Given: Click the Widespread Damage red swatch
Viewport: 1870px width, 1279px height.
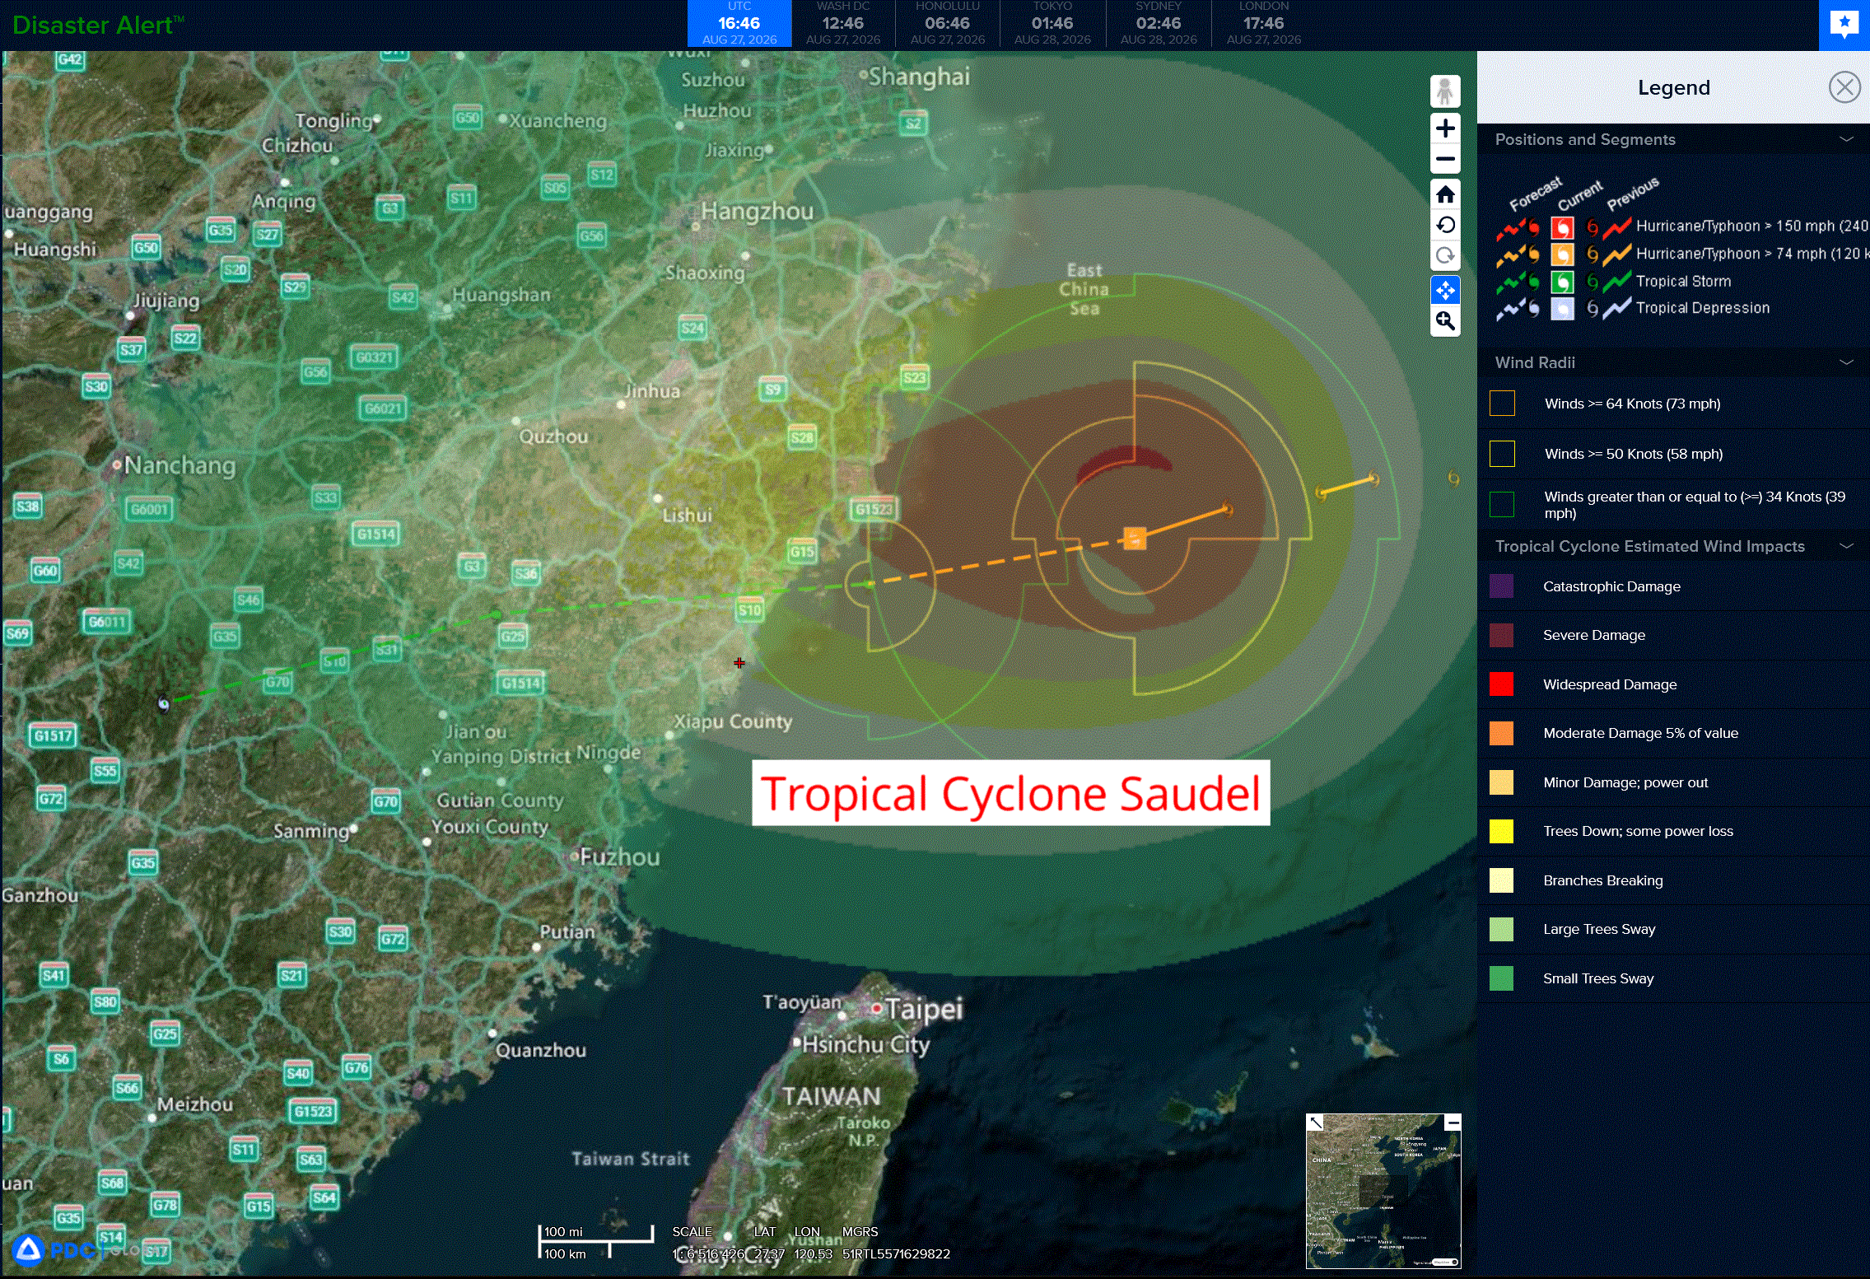Looking at the screenshot, I should pos(1502,684).
